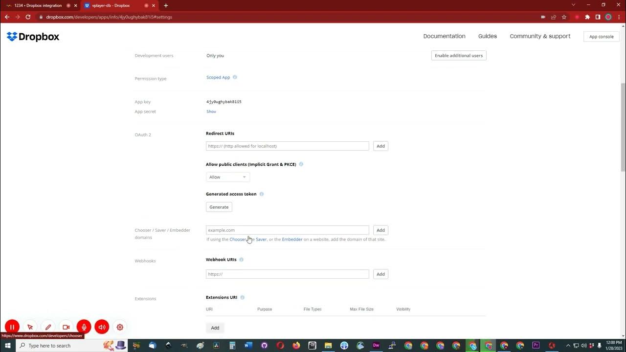Open the Chooser link
Viewport: 626px width, 352px height.
(238, 240)
